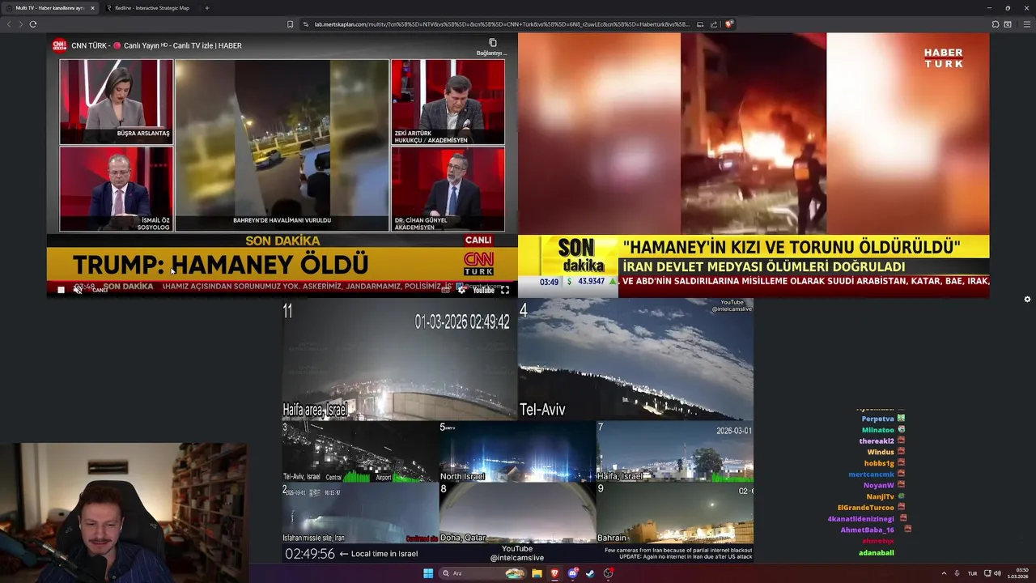Click chat username AhmetBaba_16

click(867, 530)
